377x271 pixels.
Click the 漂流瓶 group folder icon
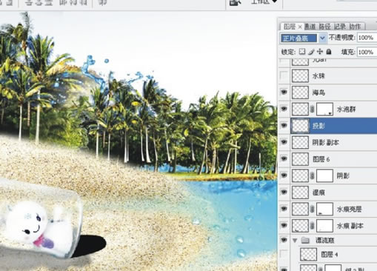pos(306,240)
